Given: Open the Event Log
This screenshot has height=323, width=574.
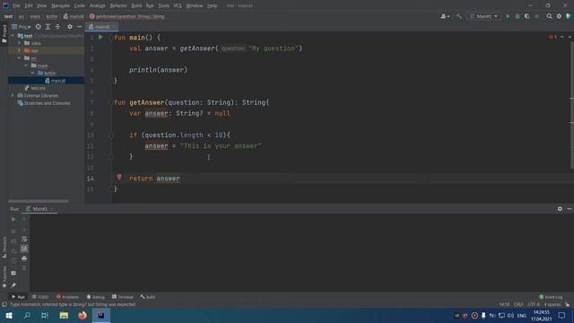Looking at the screenshot, I should (x=551, y=297).
